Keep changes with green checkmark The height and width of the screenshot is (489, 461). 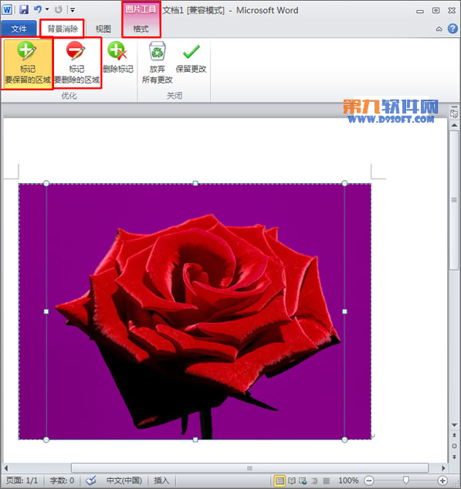pyautogui.click(x=191, y=57)
